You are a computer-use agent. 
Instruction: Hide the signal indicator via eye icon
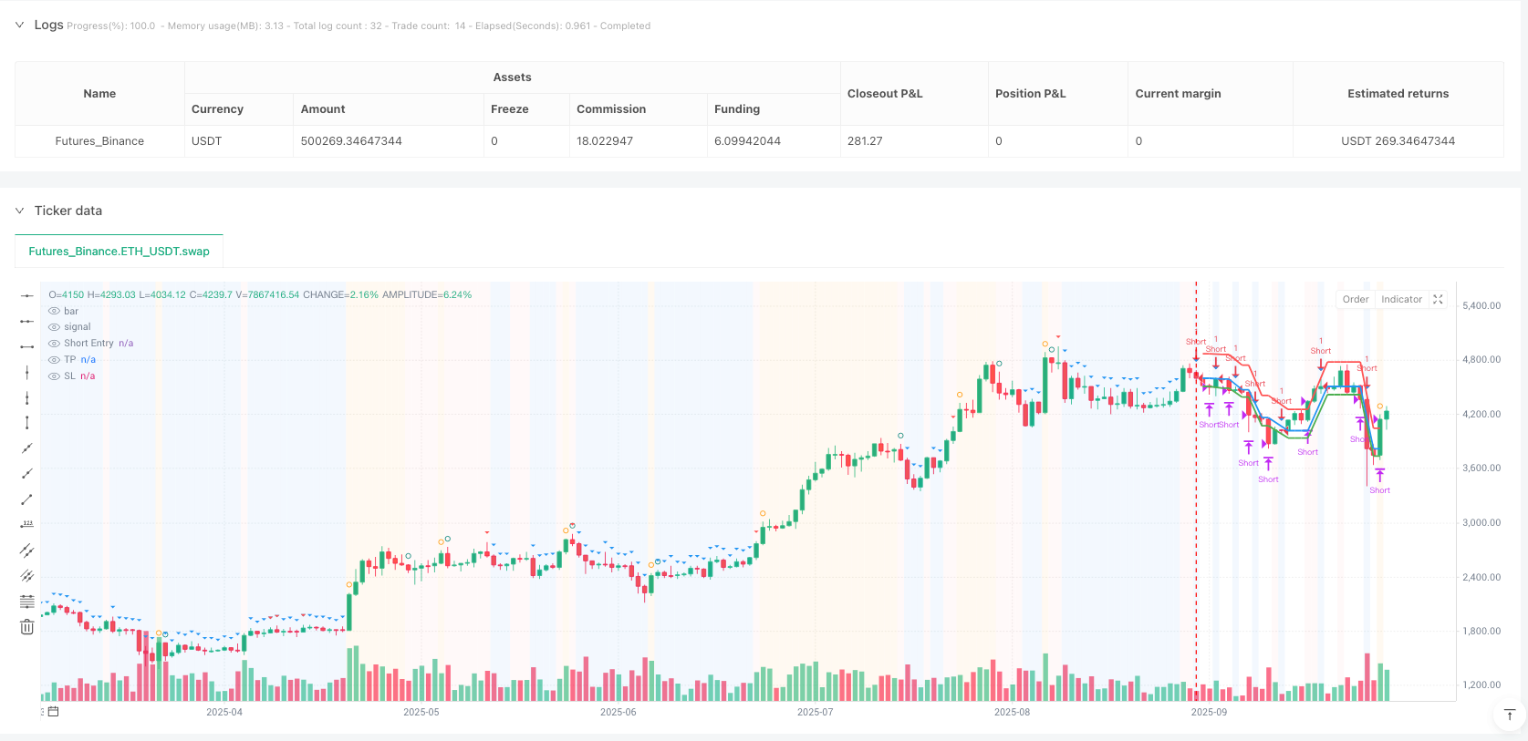(55, 327)
